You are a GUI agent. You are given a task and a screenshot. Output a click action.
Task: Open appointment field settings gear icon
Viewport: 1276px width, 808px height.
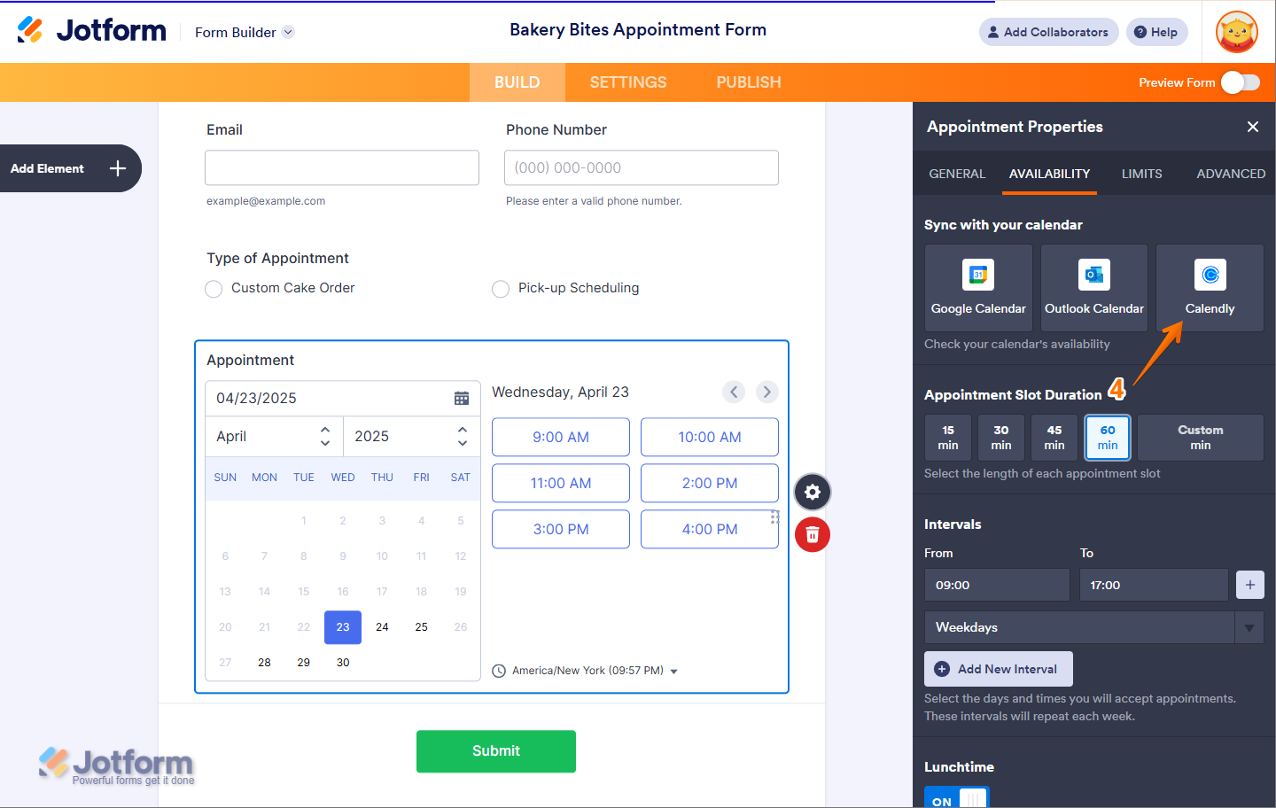813,493
